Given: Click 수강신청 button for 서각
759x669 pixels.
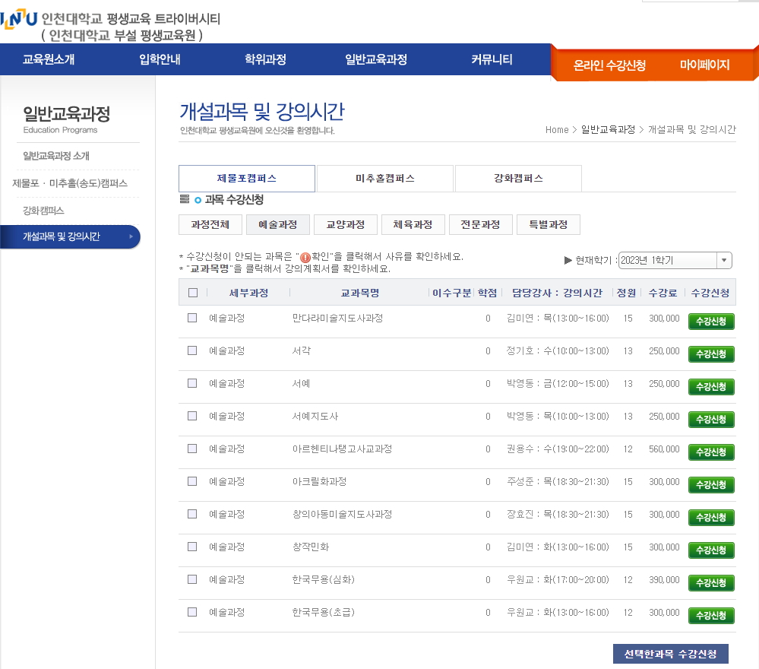Looking at the screenshot, I should click(711, 354).
